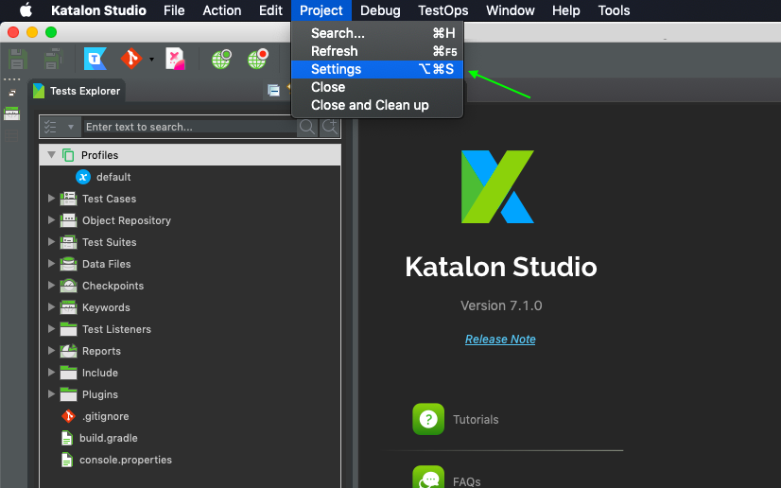Viewport: 781px width, 488px height.
Task: Open the Window menu
Action: pos(510,10)
